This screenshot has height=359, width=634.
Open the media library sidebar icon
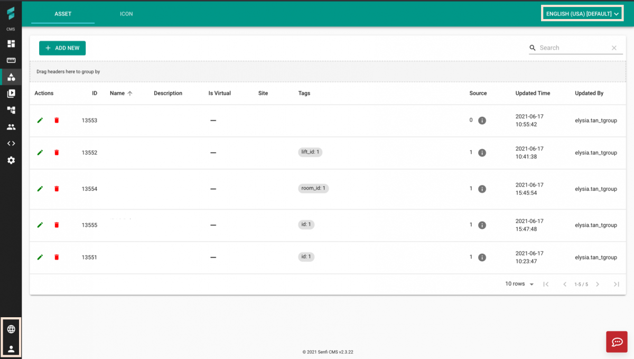(x=11, y=93)
